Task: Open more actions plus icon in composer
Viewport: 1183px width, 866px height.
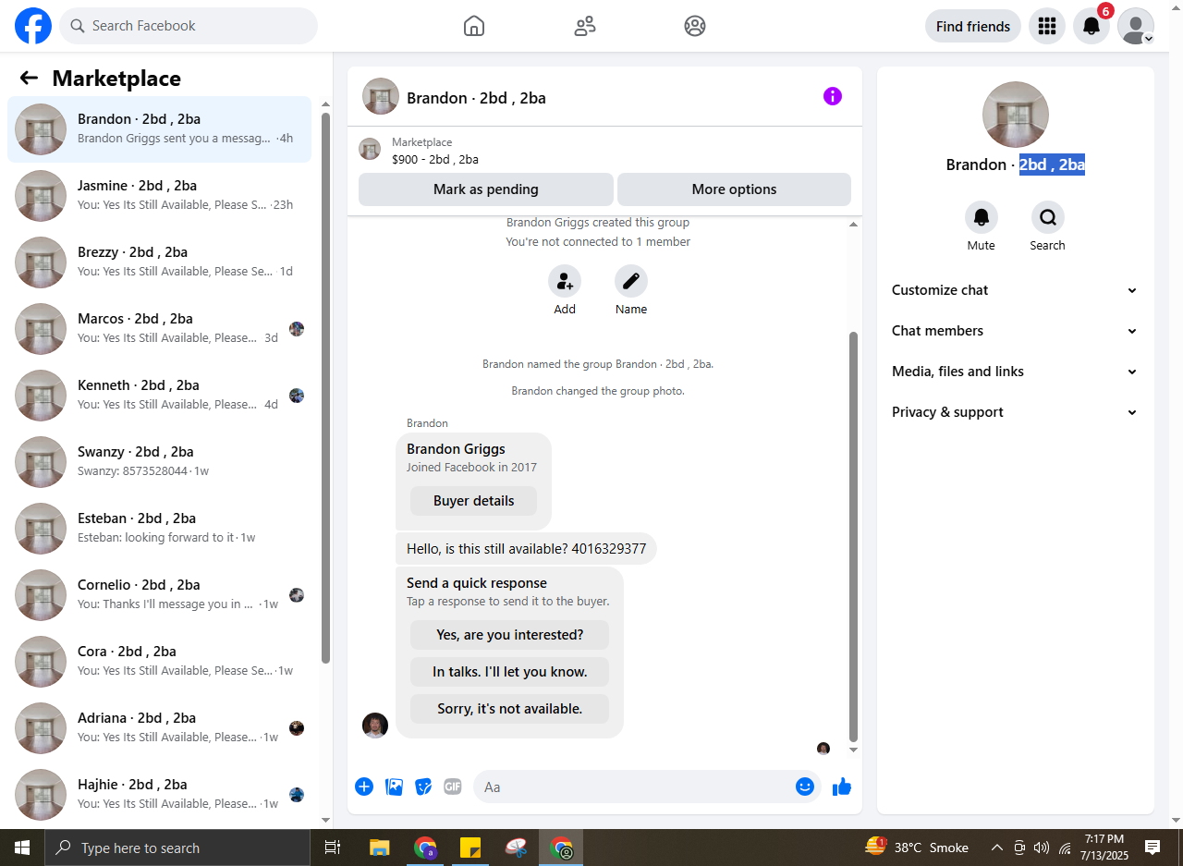Action: coord(364,787)
